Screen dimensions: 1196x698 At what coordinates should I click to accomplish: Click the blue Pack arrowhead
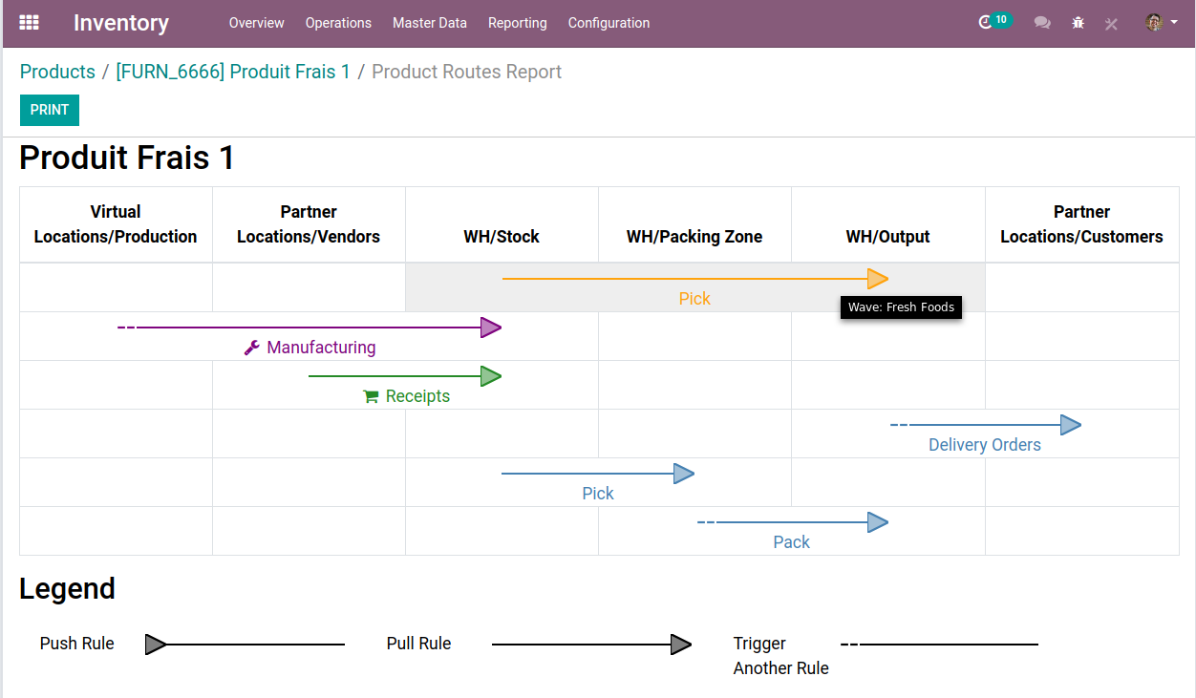coord(878,522)
